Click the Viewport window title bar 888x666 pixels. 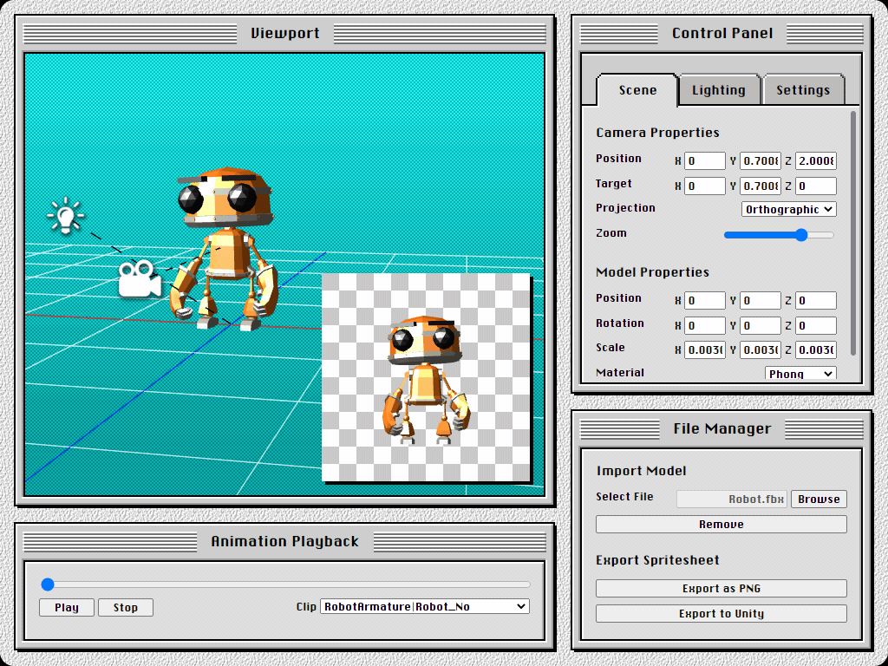(284, 34)
